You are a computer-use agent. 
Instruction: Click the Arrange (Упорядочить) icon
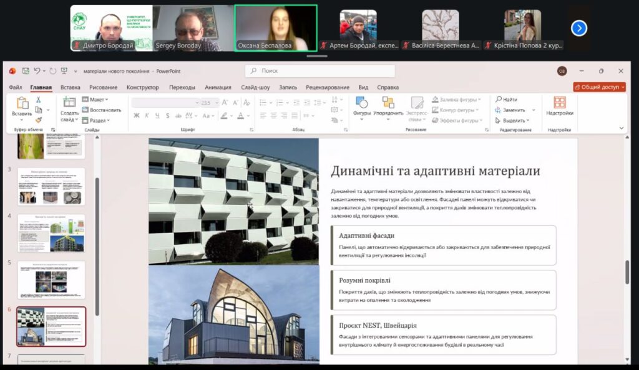pyautogui.click(x=388, y=103)
